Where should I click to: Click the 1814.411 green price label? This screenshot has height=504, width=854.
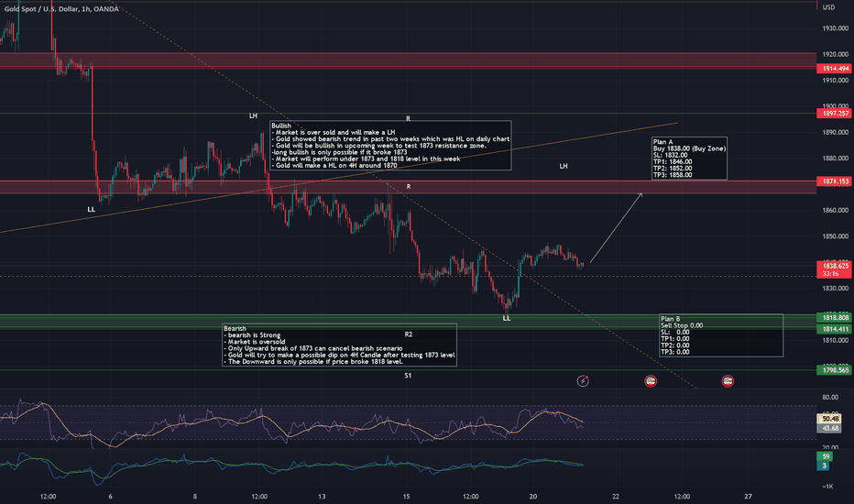pyautogui.click(x=835, y=329)
